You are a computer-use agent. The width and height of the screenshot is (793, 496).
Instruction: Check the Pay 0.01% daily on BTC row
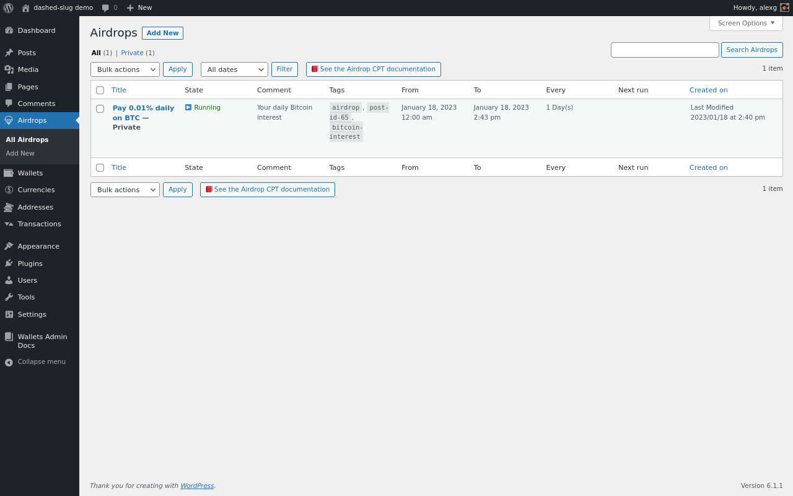point(100,108)
